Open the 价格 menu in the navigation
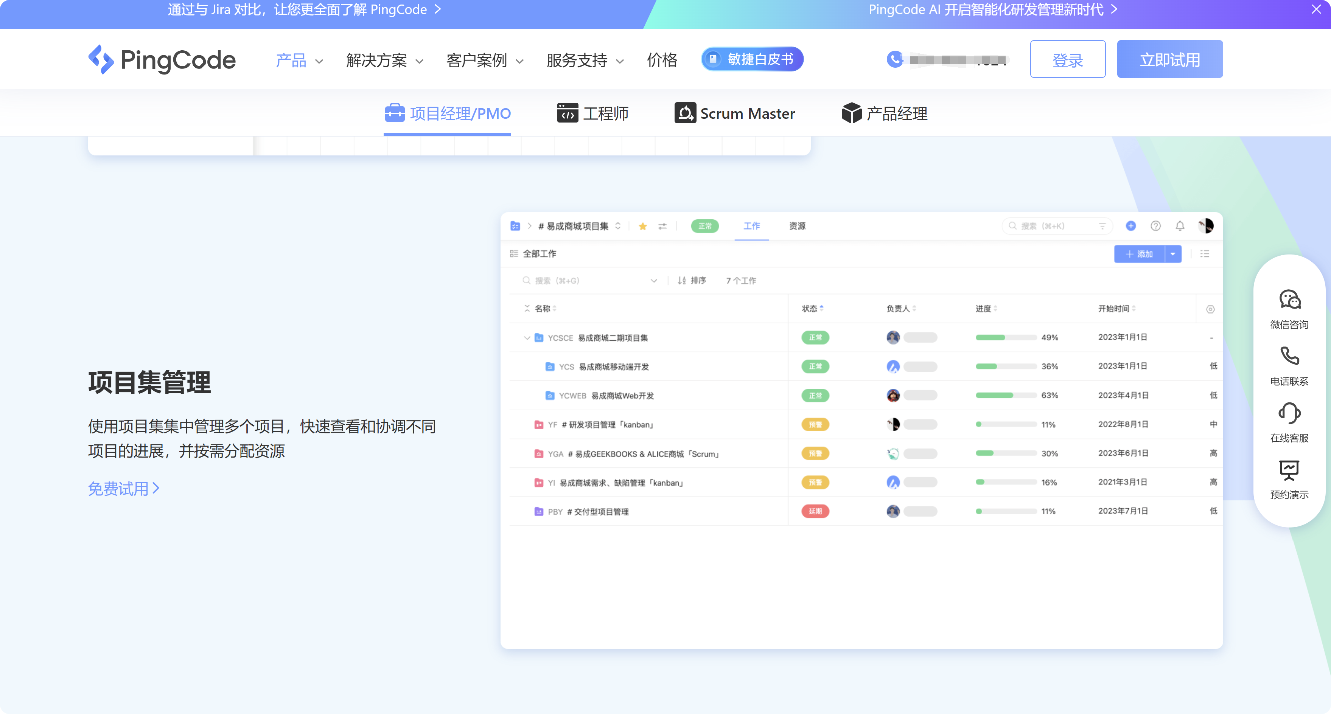1331x714 pixels. tap(662, 59)
